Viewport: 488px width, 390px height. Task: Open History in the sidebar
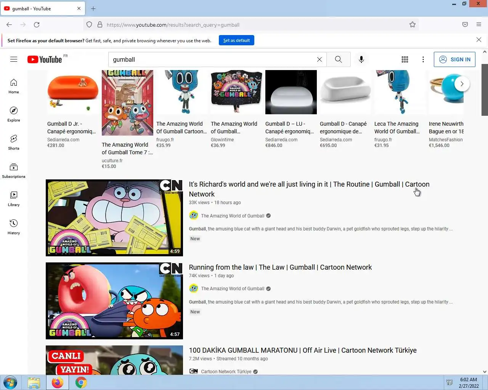14,227
